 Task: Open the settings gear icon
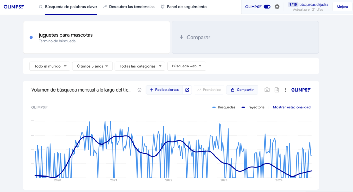(277, 7)
